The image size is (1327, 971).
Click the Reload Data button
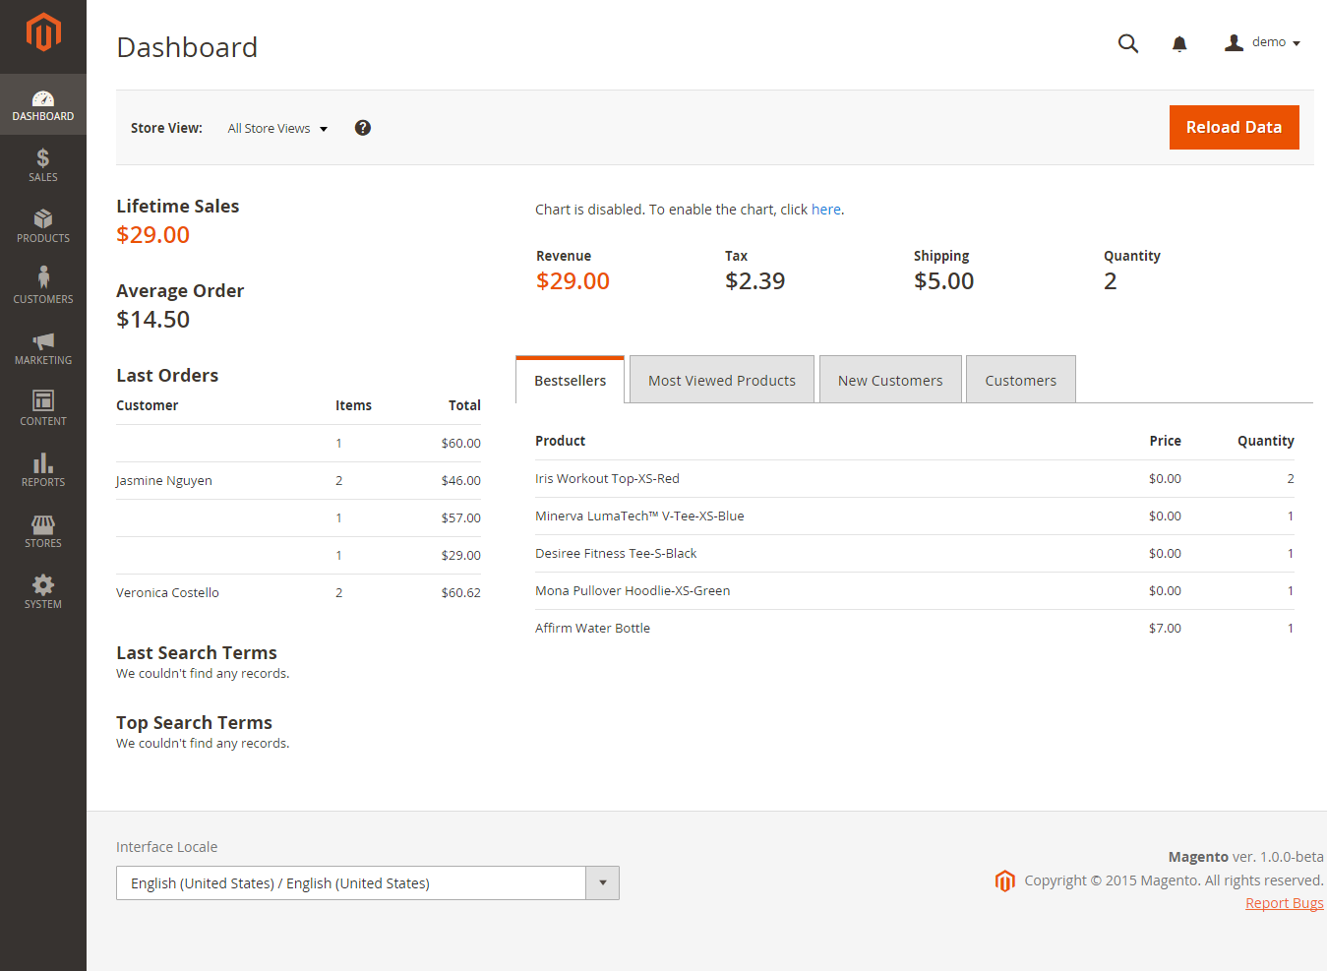pos(1234,127)
